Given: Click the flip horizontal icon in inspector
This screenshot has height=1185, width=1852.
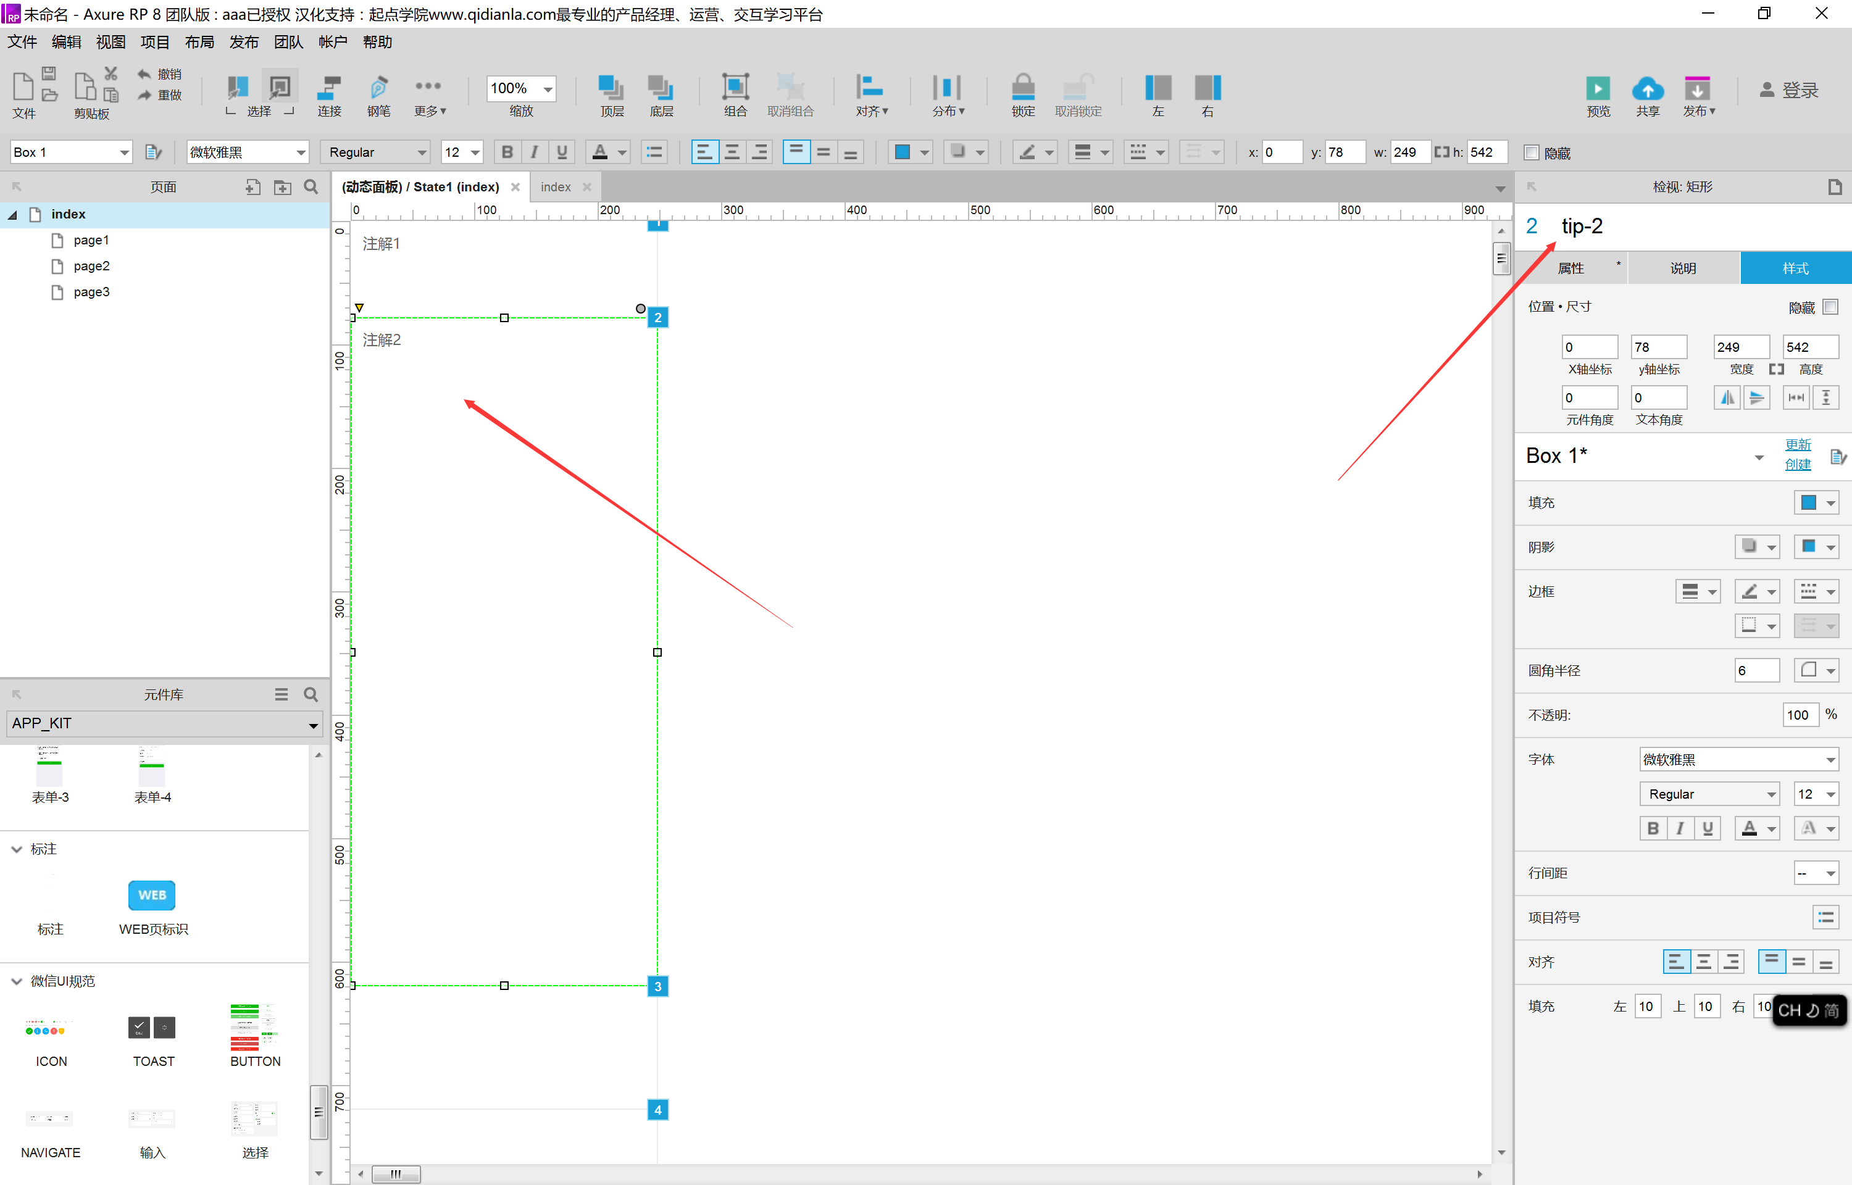Looking at the screenshot, I should pos(1727,398).
